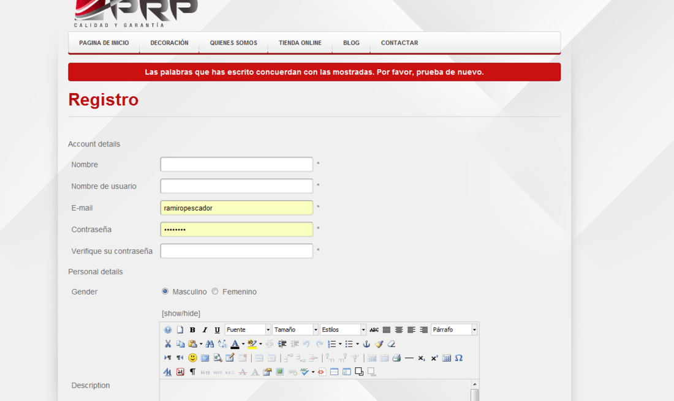Open the TIENDA ONLINE page
This screenshot has width=674, height=401.
300,43
